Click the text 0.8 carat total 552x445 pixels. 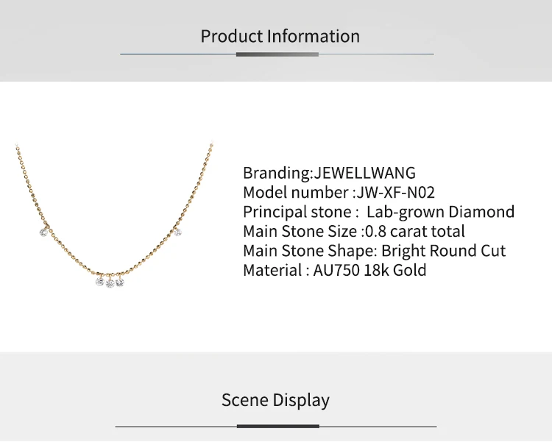pos(415,232)
